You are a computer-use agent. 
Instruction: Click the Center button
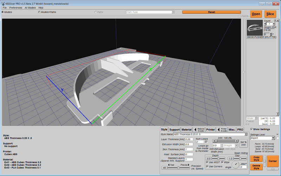(273, 161)
